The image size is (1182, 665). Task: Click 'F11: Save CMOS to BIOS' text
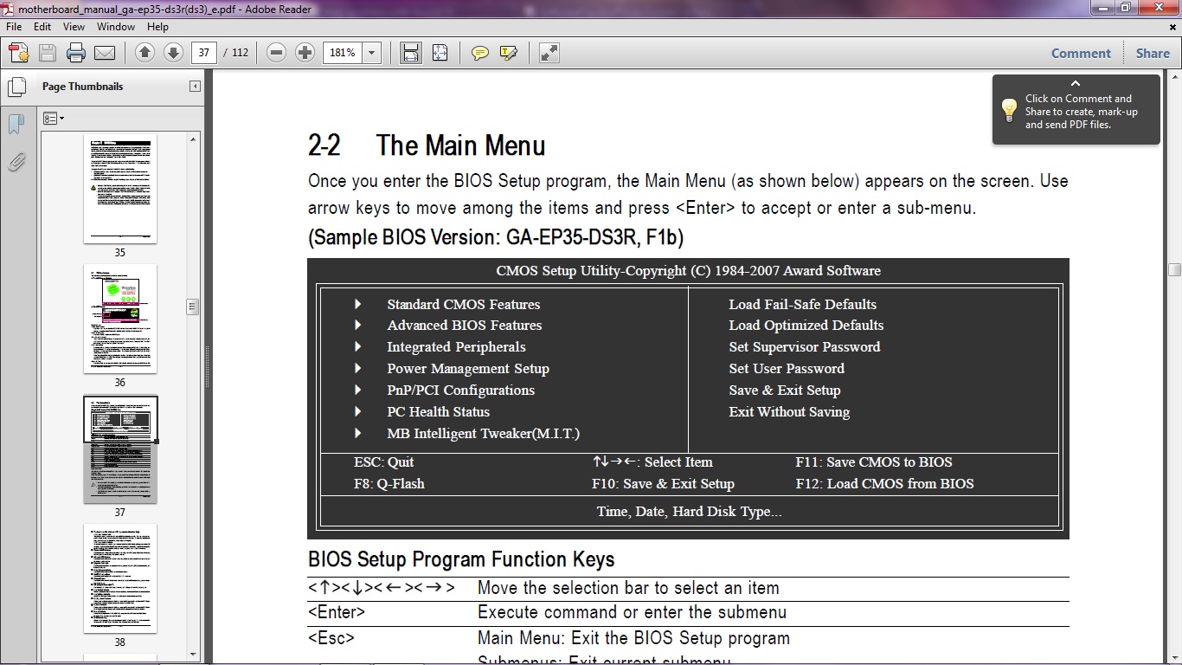click(x=874, y=462)
